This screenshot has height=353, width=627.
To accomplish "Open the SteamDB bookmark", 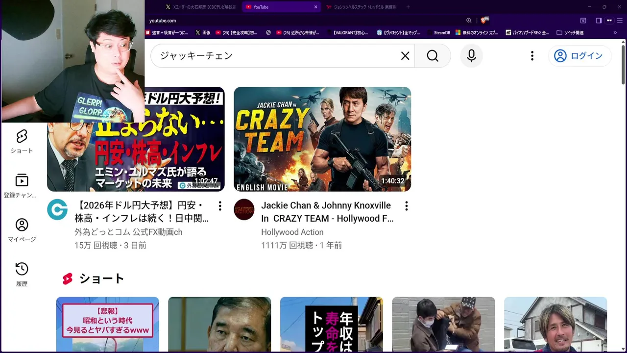I will 438,33.
